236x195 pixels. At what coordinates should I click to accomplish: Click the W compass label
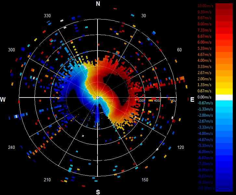point(3,99)
